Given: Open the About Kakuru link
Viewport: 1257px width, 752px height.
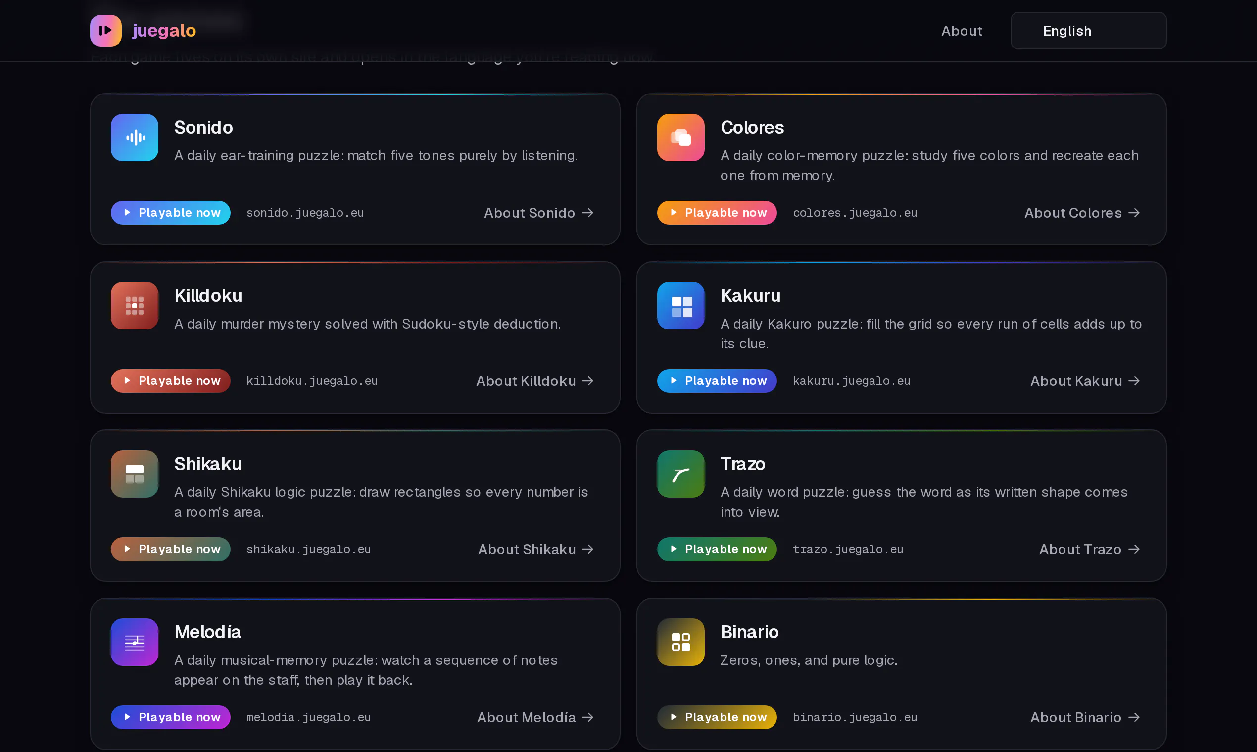Looking at the screenshot, I should tap(1085, 381).
